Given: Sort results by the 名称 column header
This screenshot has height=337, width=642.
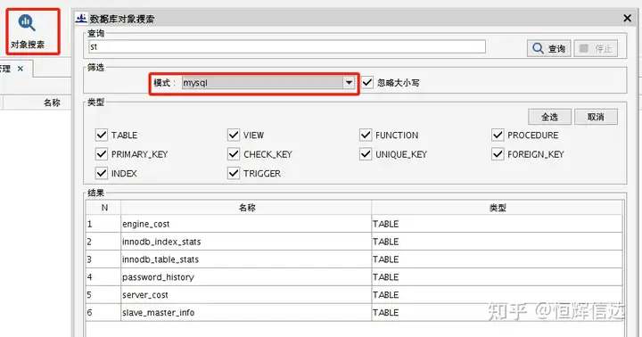Looking at the screenshot, I should pos(246,208).
